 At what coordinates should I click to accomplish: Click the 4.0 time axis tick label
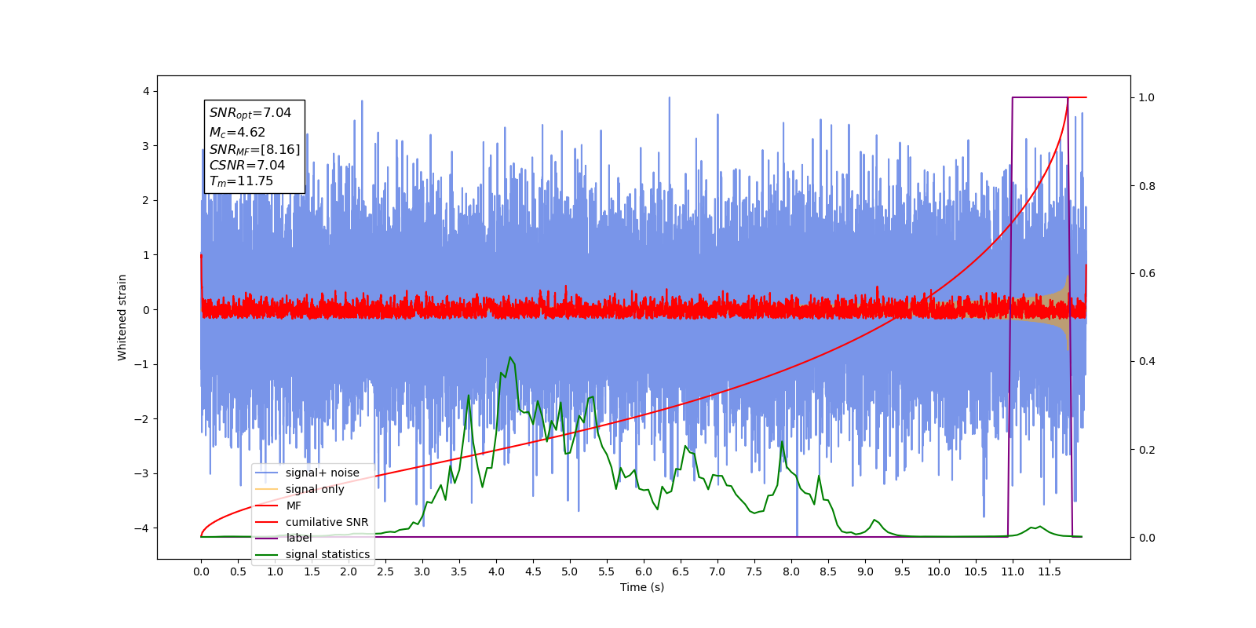(496, 571)
